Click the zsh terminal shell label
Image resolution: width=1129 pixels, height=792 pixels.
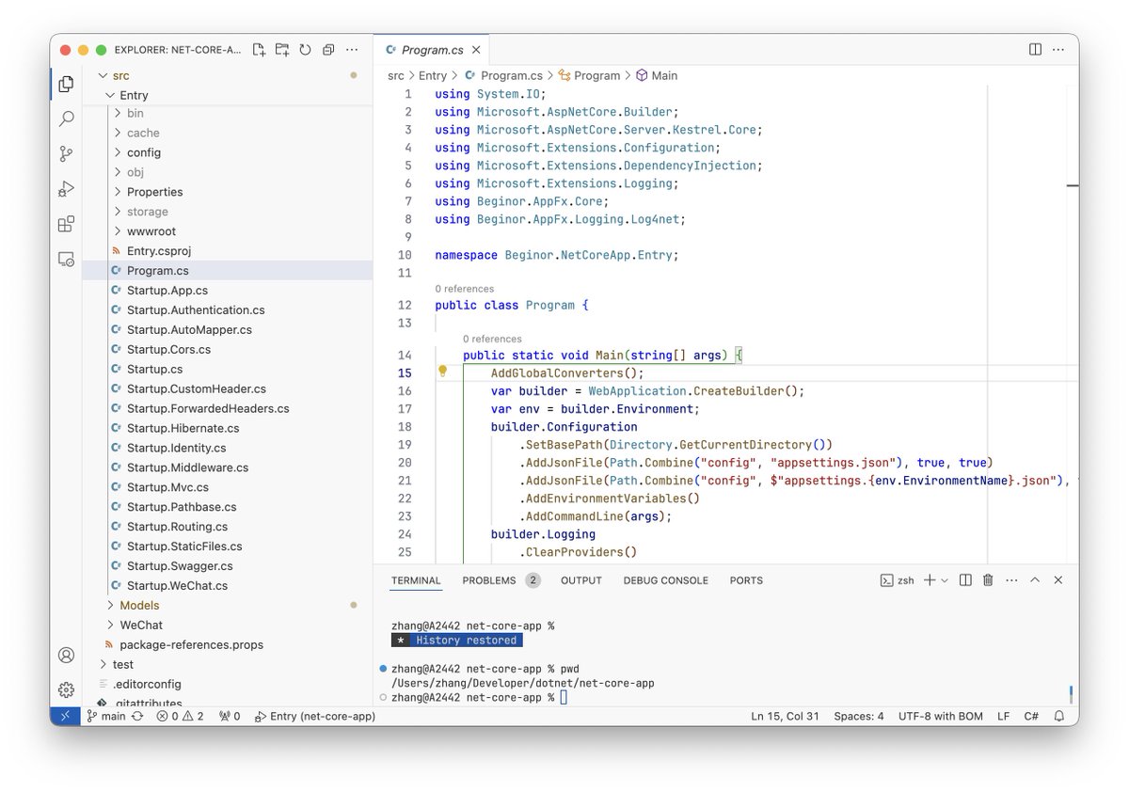pos(897,580)
